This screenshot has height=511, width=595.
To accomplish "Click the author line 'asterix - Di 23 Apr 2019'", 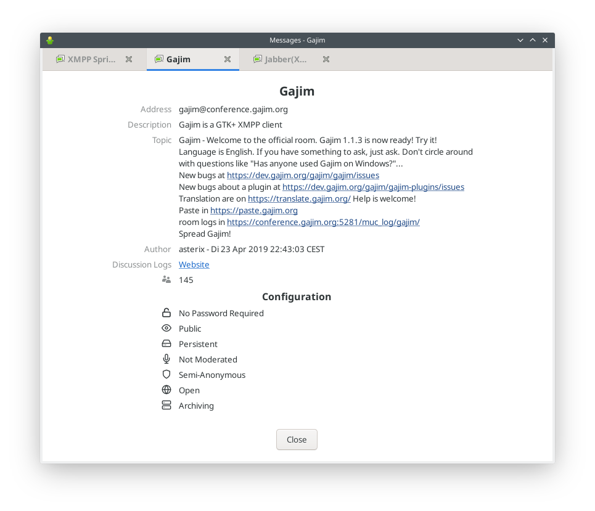I will [x=252, y=249].
